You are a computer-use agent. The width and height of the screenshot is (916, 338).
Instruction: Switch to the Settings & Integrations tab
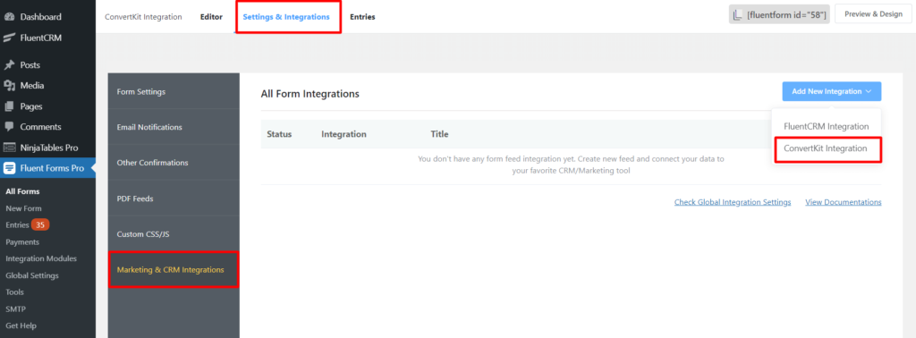click(286, 17)
